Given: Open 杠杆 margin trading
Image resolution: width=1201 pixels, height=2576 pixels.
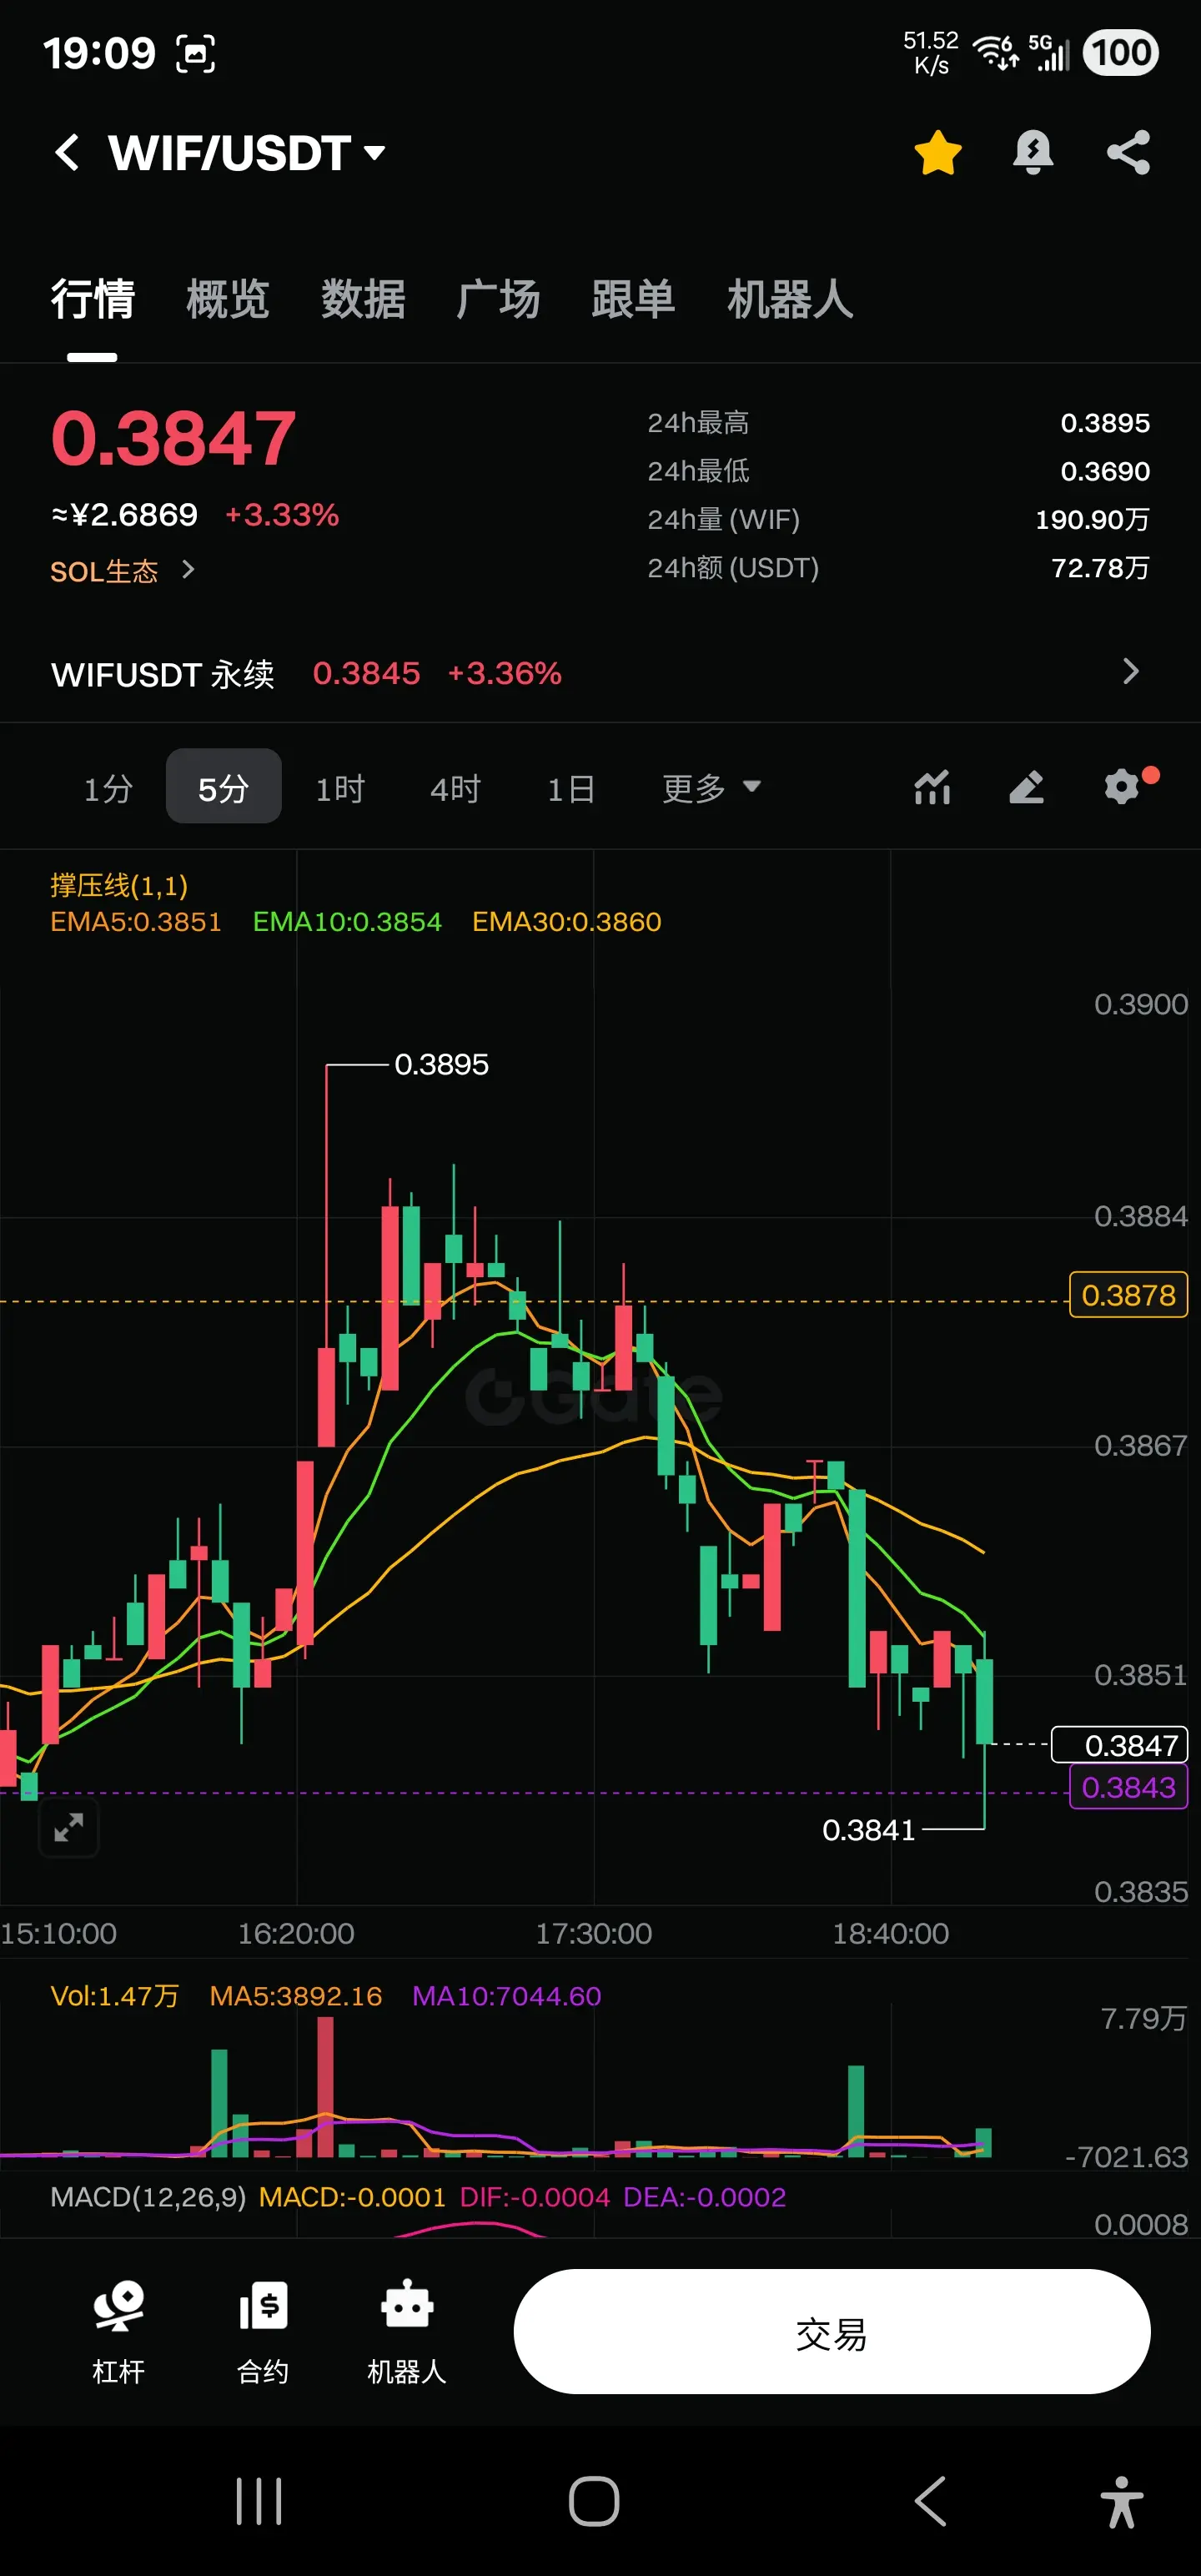Looking at the screenshot, I should click(x=119, y=2331).
